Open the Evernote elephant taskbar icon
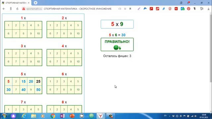The width and height of the screenshot is (212, 119). pyautogui.click(x=82, y=116)
